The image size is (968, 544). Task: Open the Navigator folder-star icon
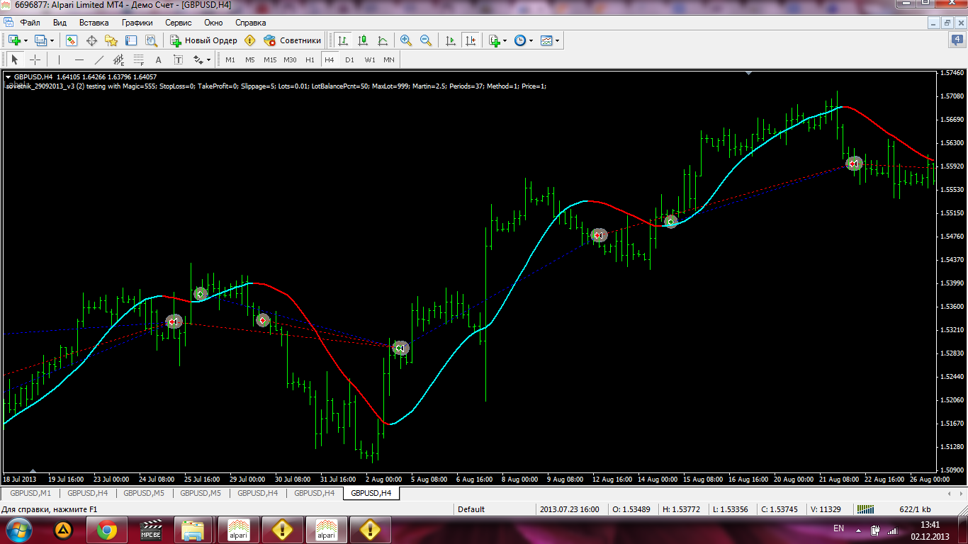(x=111, y=40)
